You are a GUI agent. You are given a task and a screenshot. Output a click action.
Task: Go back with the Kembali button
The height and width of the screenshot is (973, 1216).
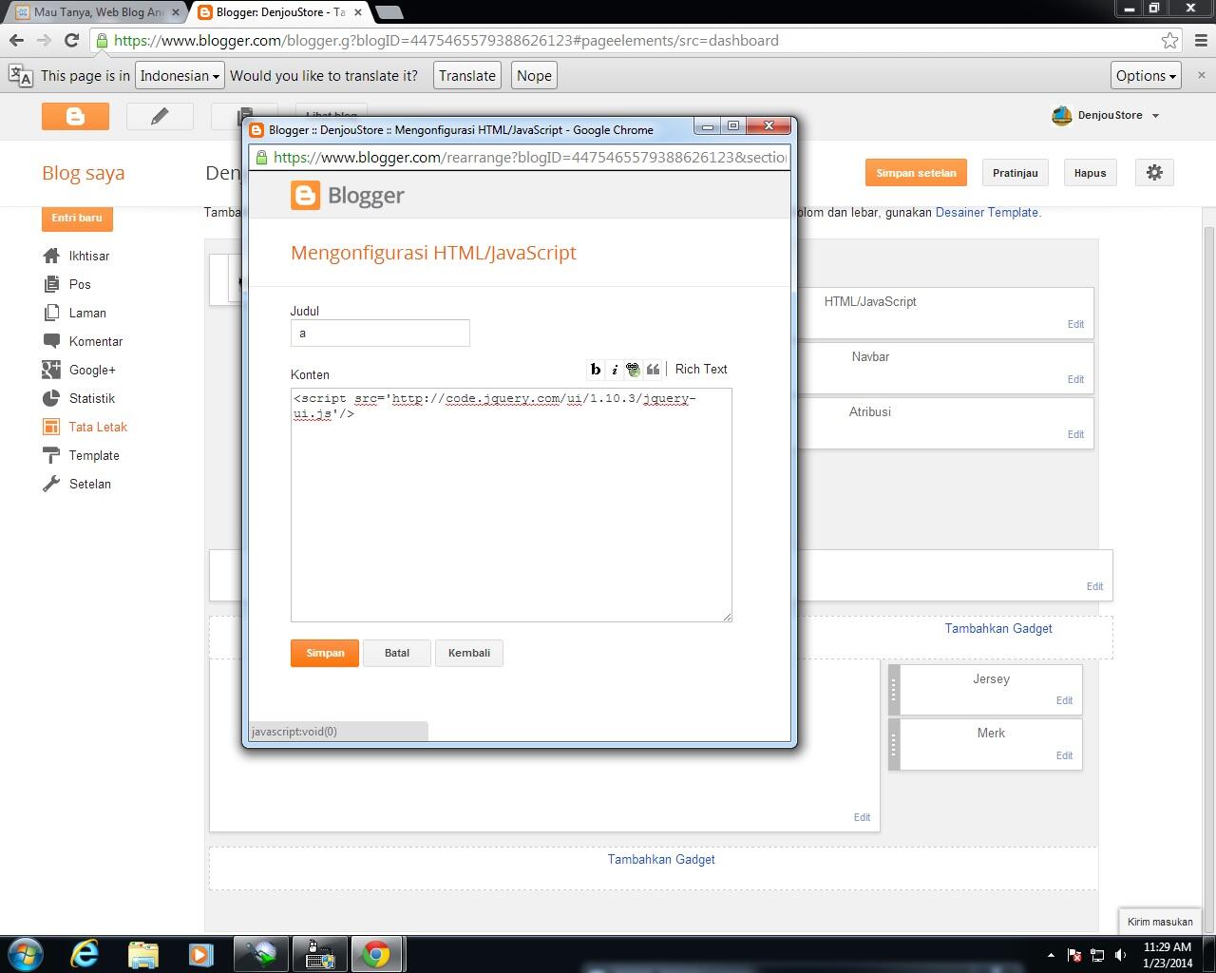[469, 653]
